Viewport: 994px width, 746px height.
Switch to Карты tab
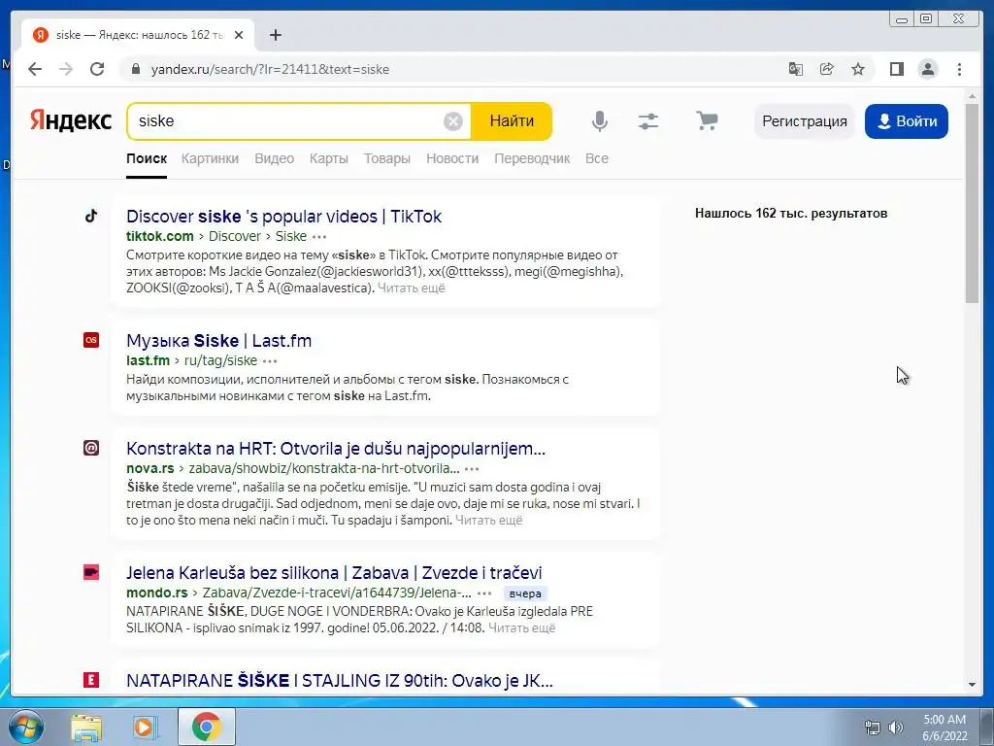[x=329, y=158]
